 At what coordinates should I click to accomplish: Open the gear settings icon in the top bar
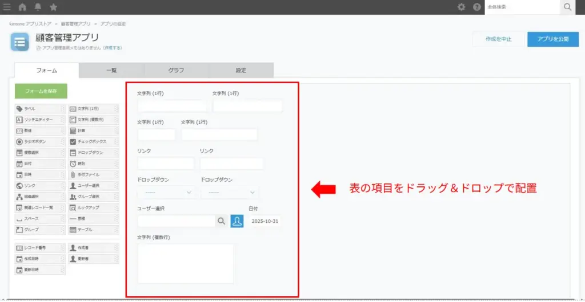(462, 7)
